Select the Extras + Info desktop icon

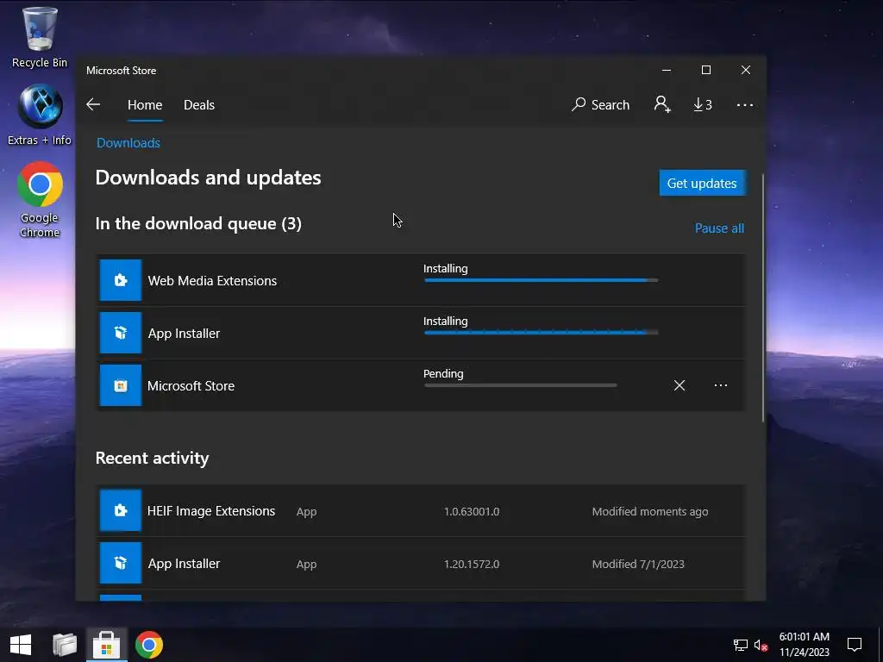coord(40,115)
